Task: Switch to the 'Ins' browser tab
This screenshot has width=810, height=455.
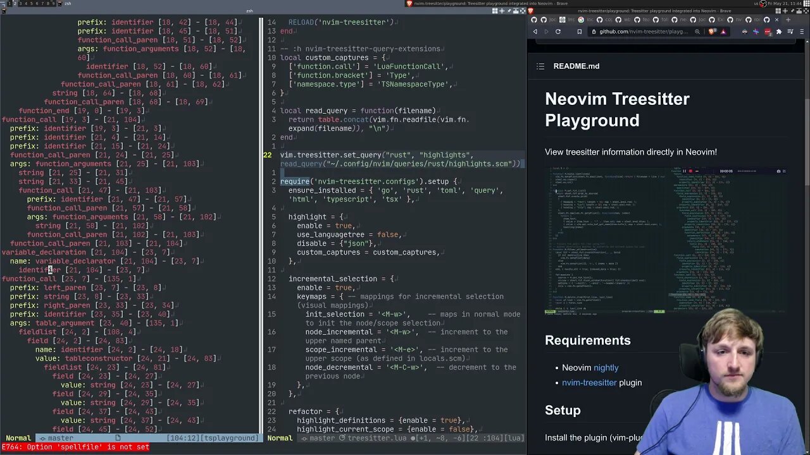Action: point(566,20)
